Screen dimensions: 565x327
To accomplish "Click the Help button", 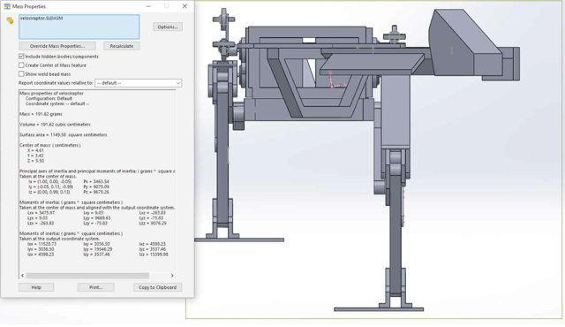I will (36, 287).
